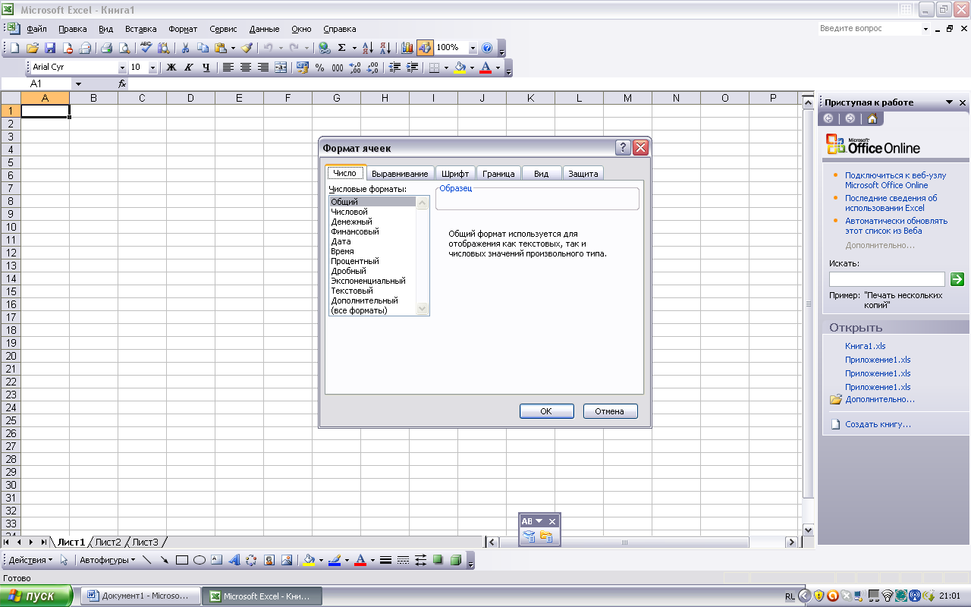Image resolution: width=971 pixels, height=607 pixels.
Task: Open Print Preview from the toolbar
Action: [124, 48]
